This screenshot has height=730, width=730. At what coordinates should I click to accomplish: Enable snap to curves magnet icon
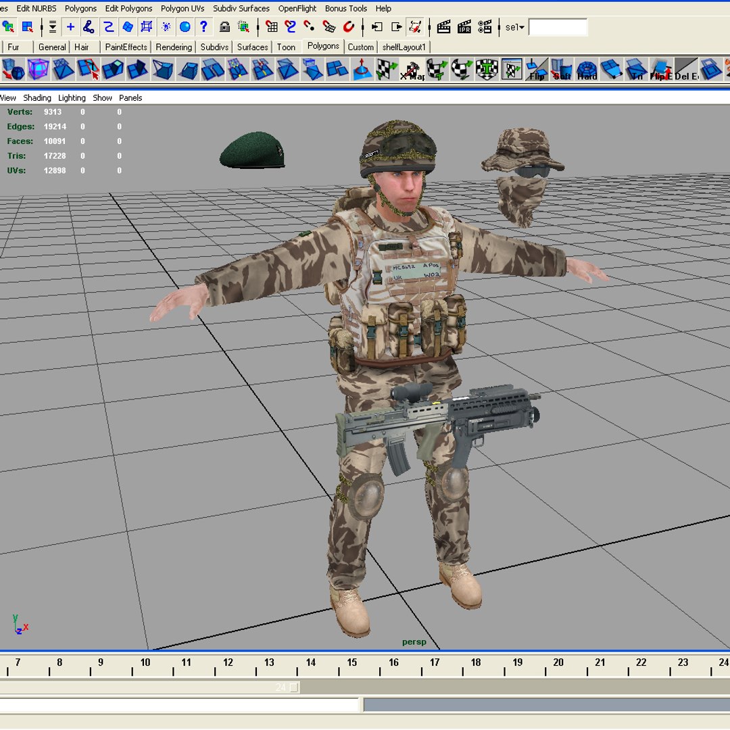pos(291,27)
